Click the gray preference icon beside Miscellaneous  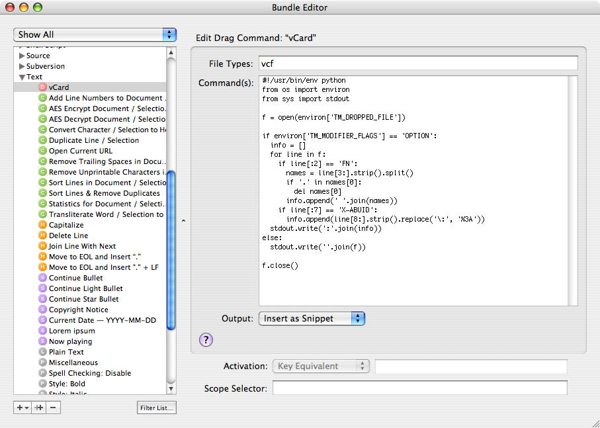[x=42, y=363]
